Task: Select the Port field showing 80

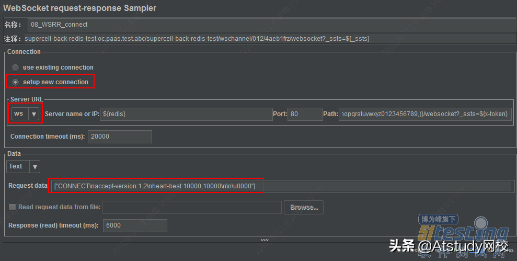Action: (x=305, y=114)
